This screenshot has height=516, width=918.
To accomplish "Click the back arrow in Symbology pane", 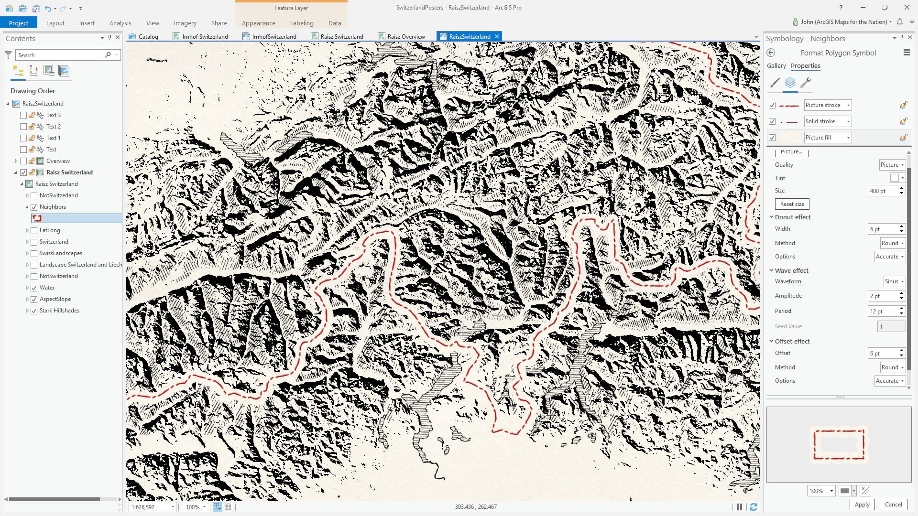I will [771, 53].
